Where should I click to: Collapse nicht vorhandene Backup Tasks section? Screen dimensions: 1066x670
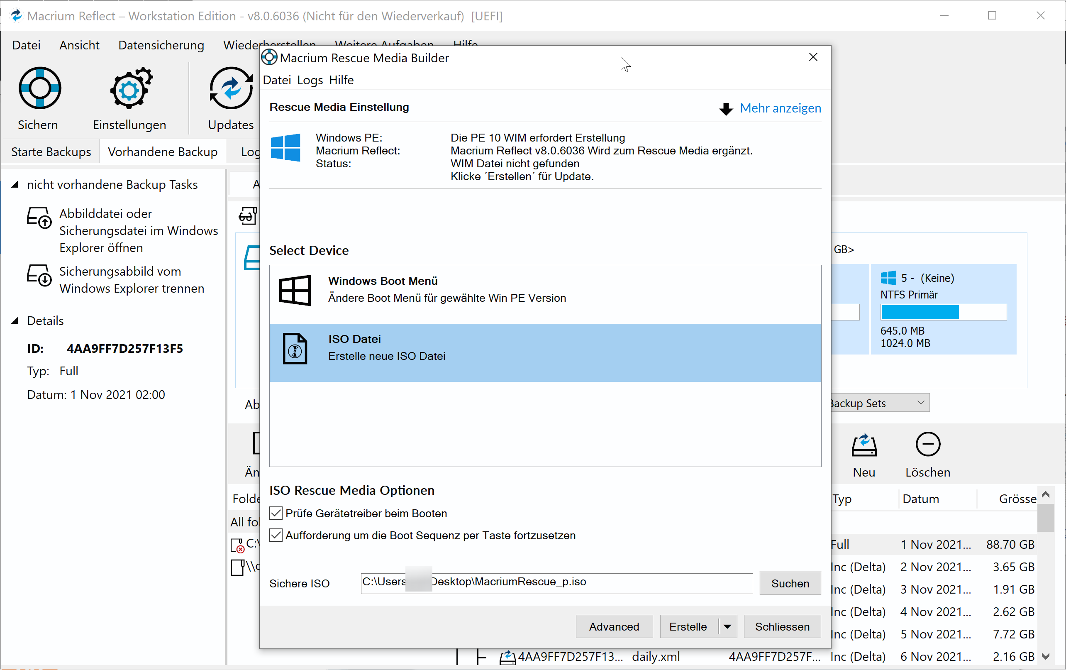pos(15,185)
